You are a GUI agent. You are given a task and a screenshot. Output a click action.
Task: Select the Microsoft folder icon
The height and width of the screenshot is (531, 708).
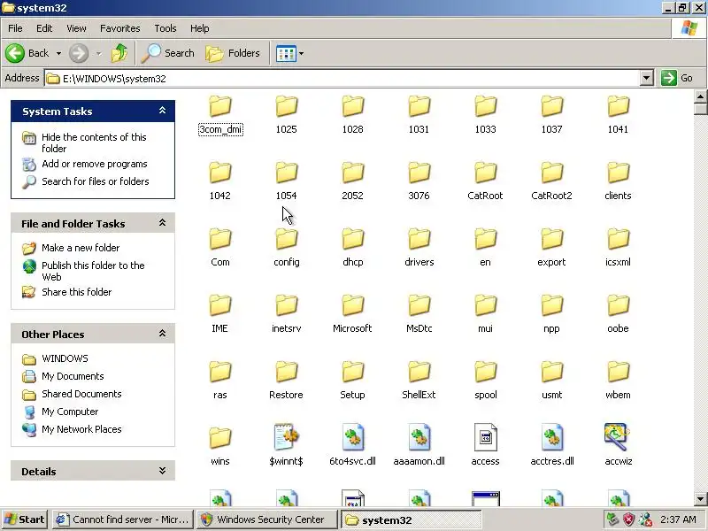click(352, 305)
